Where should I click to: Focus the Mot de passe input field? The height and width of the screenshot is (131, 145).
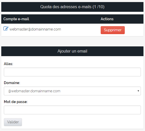click(72, 110)
